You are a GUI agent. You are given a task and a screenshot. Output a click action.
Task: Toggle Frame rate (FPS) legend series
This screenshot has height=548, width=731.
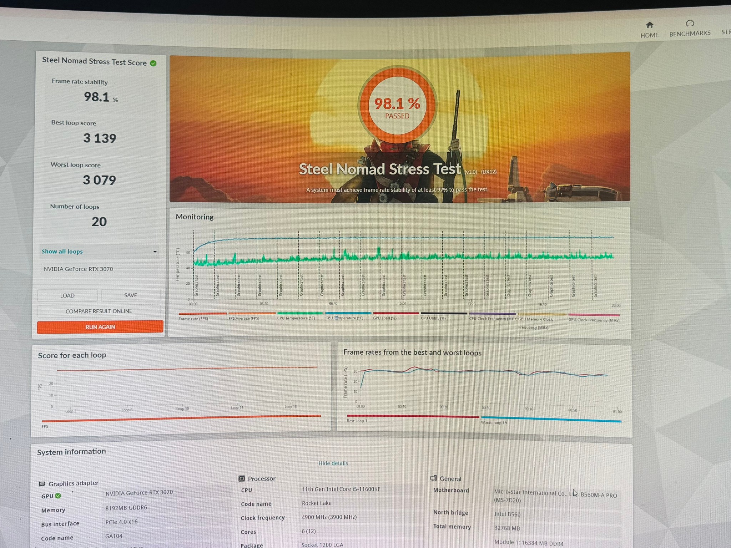[x=193, y=319]
